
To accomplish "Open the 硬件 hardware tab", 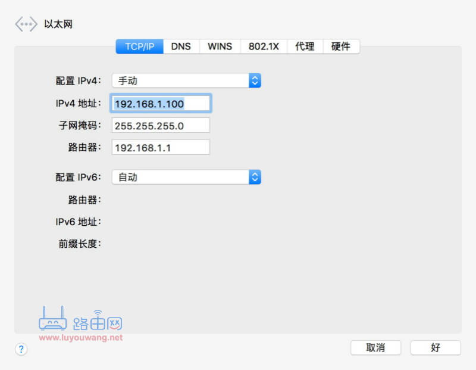I will click(341, 46).
